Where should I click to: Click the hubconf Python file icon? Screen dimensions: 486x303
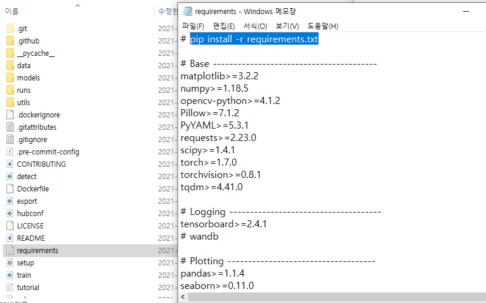pyautogui.click(x=10, y=214)
